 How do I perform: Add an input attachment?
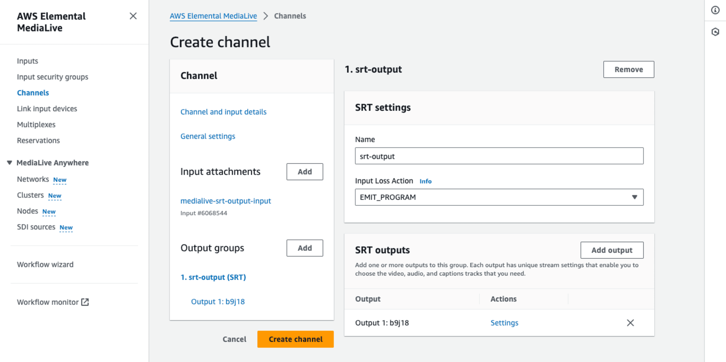pos(305,172)
